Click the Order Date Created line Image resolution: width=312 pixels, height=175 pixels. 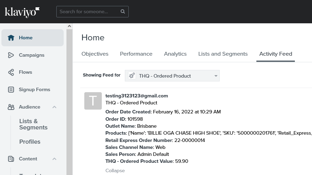[163, 112]
